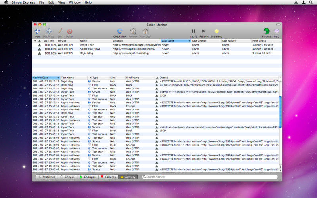Click the status triangle for Apple Hot News test

tap(40, 49)
